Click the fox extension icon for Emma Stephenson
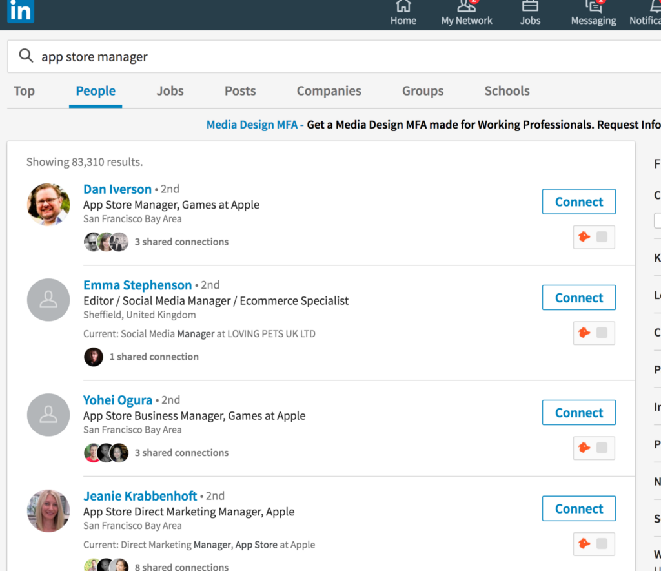This screenshot has width=661, height=571. click(x=584, y=333)
